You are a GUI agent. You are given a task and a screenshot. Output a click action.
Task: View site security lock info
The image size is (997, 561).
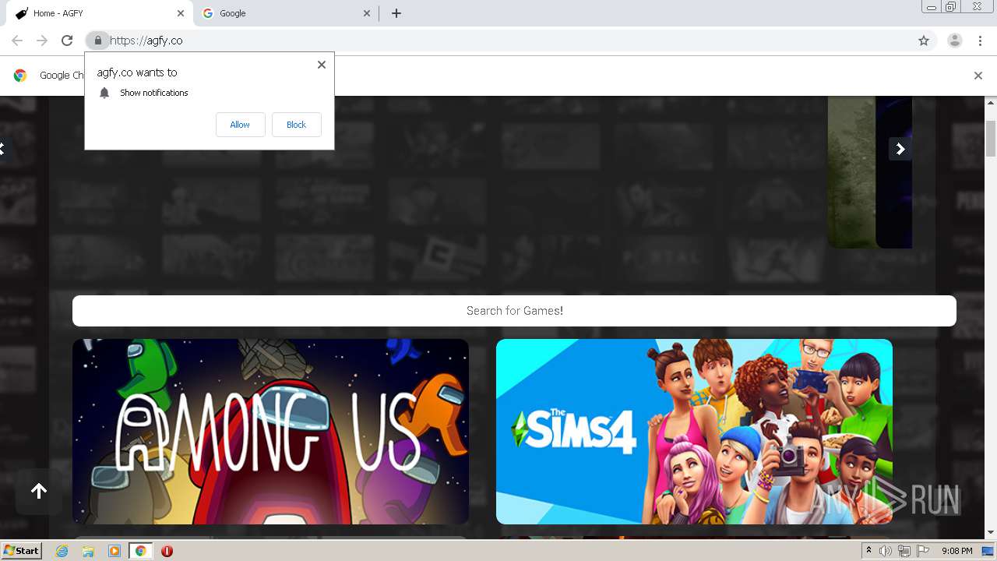coord(97,41)
